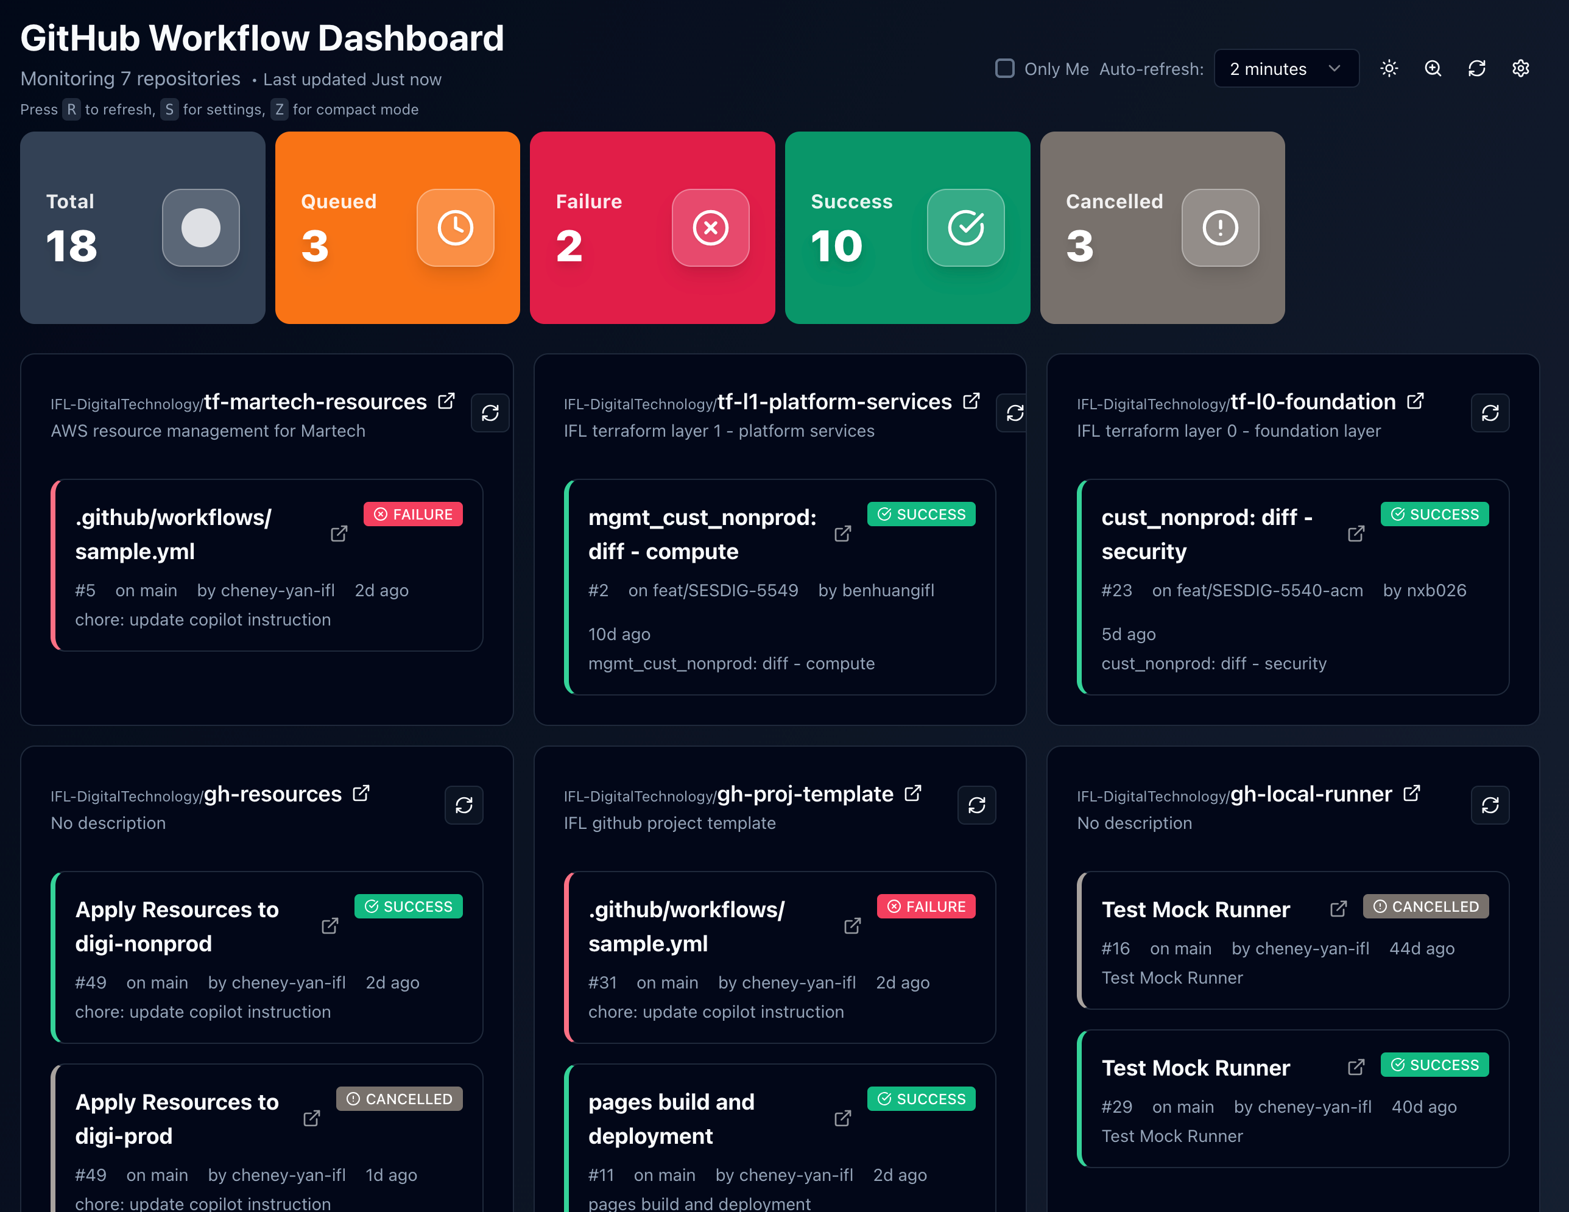Open the Auto-refresh 2 minutes dropdown

[1285, 68]
